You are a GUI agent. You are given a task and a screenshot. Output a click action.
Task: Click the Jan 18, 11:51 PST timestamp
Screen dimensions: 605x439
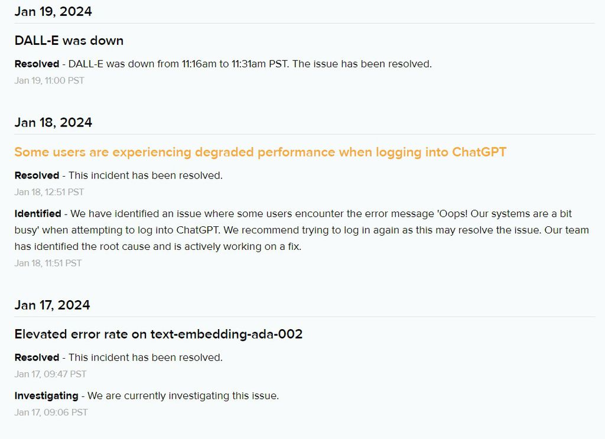point(48,263)
